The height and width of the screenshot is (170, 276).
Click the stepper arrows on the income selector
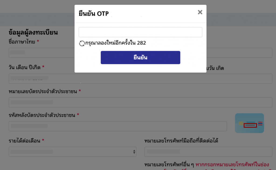134,151
